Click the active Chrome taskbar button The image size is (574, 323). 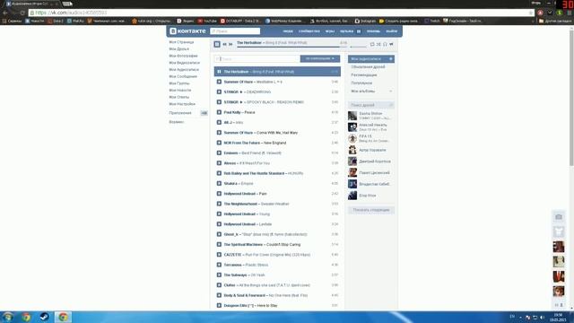pyautogui.click(x=63, y=317)
